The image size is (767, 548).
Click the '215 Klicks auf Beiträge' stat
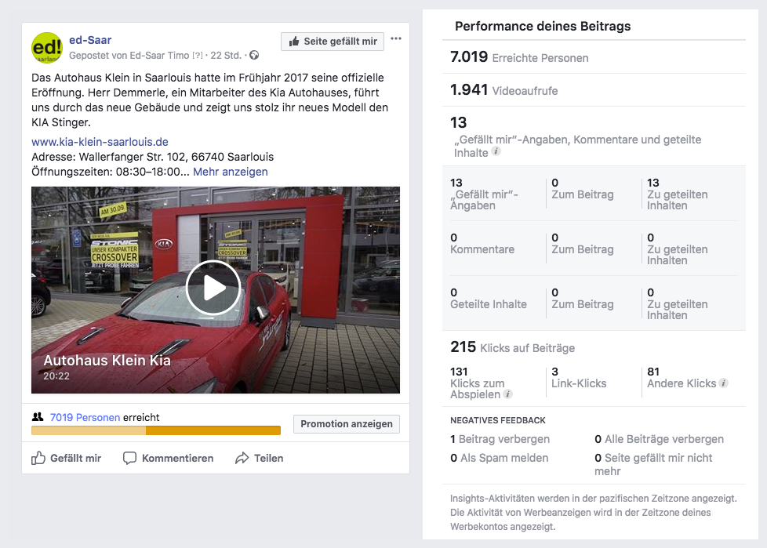click(x=513, y=347)
